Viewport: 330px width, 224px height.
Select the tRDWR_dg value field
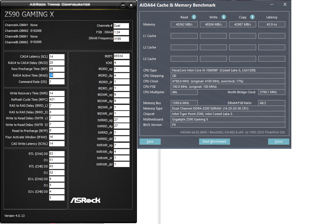[122, 101]
